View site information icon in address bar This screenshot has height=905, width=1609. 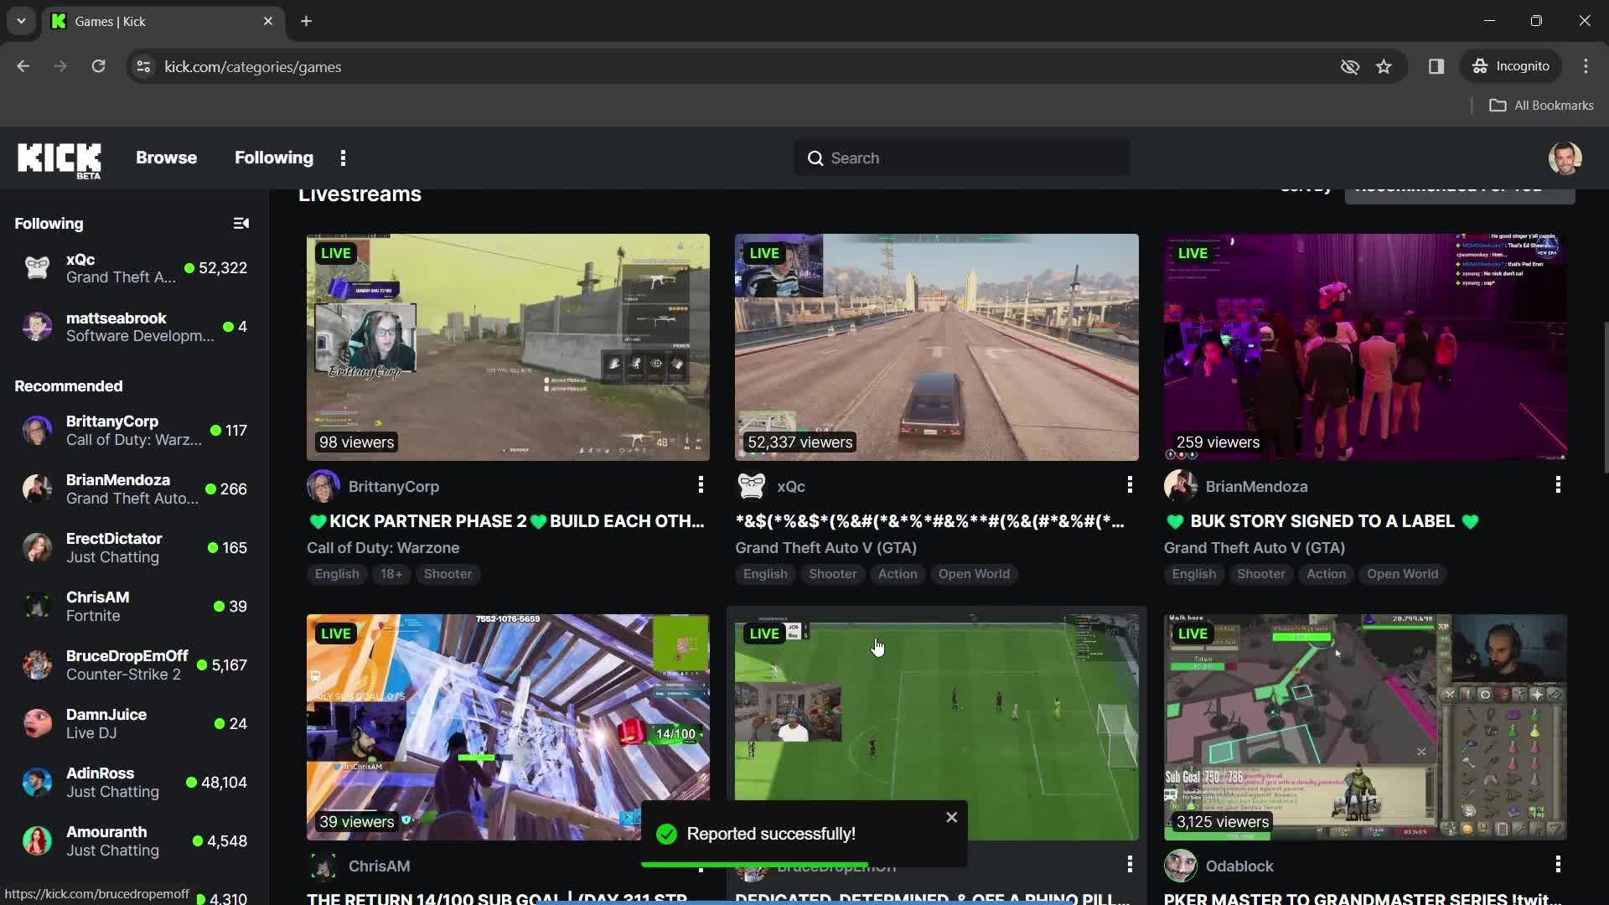[x=143, y=66]
